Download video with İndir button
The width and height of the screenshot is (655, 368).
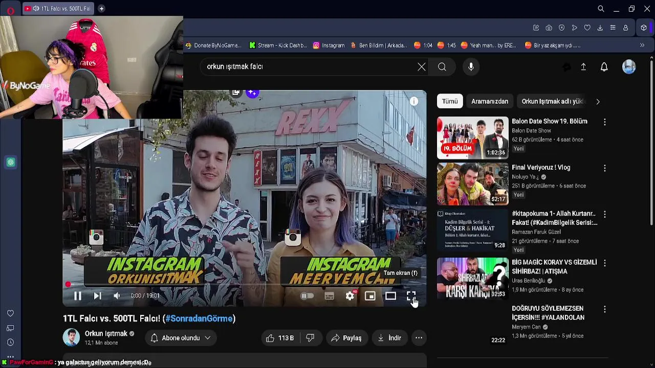pyautogui.click(x=389, y=338)
